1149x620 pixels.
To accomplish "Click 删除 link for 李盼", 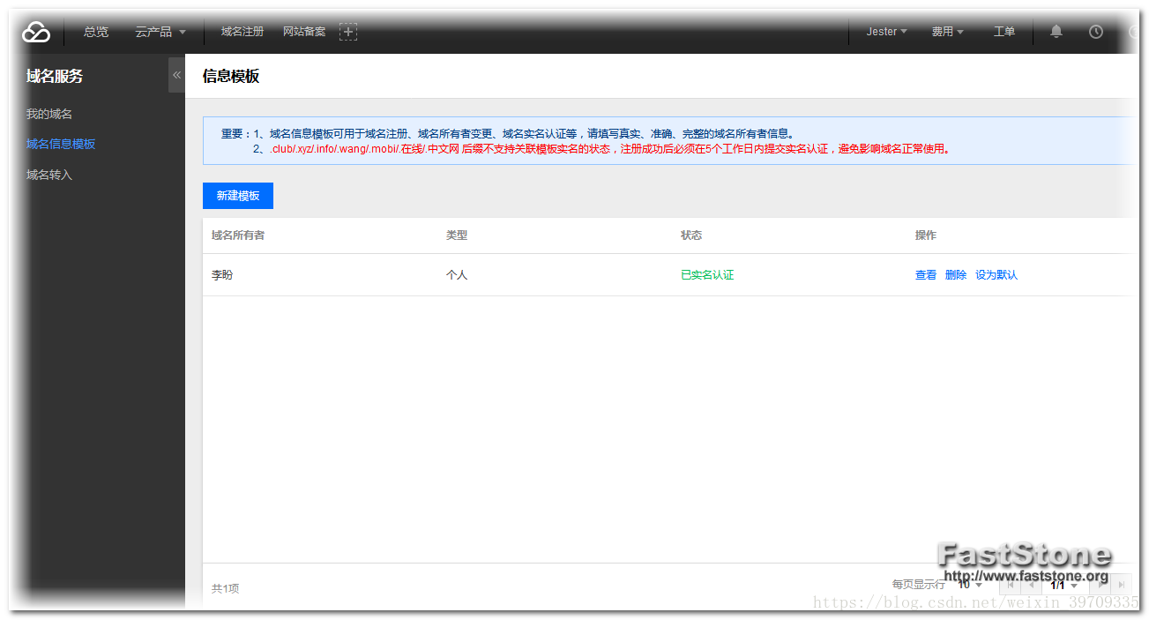I will pyautogui.click(x=956, y=275).
